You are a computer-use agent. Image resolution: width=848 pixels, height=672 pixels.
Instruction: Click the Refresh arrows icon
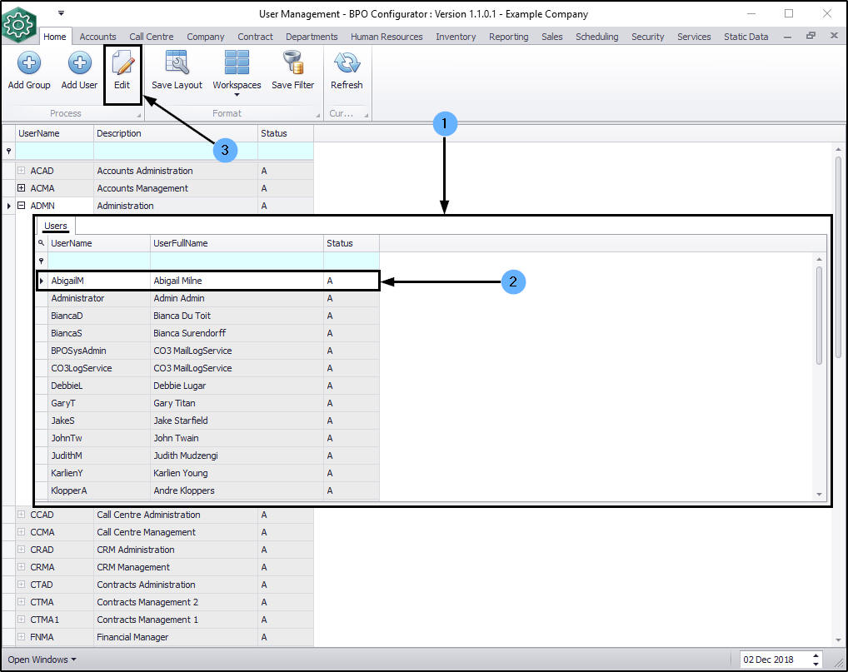tap(347, 62)
